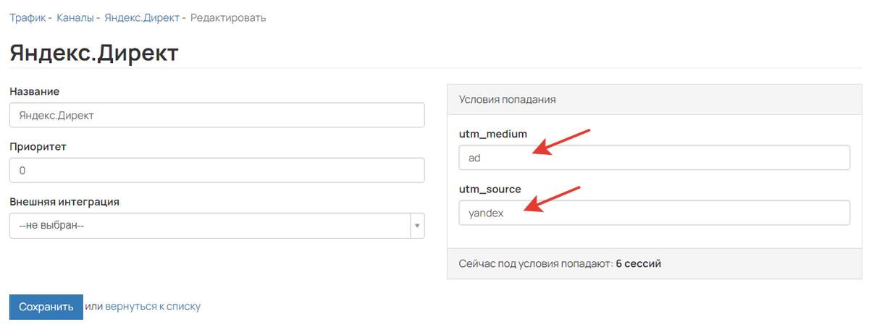Click the Яндекс.Директ page heading
Viewport: 869px width, 327px height.
pyautogui.click(x=93, y=53)
